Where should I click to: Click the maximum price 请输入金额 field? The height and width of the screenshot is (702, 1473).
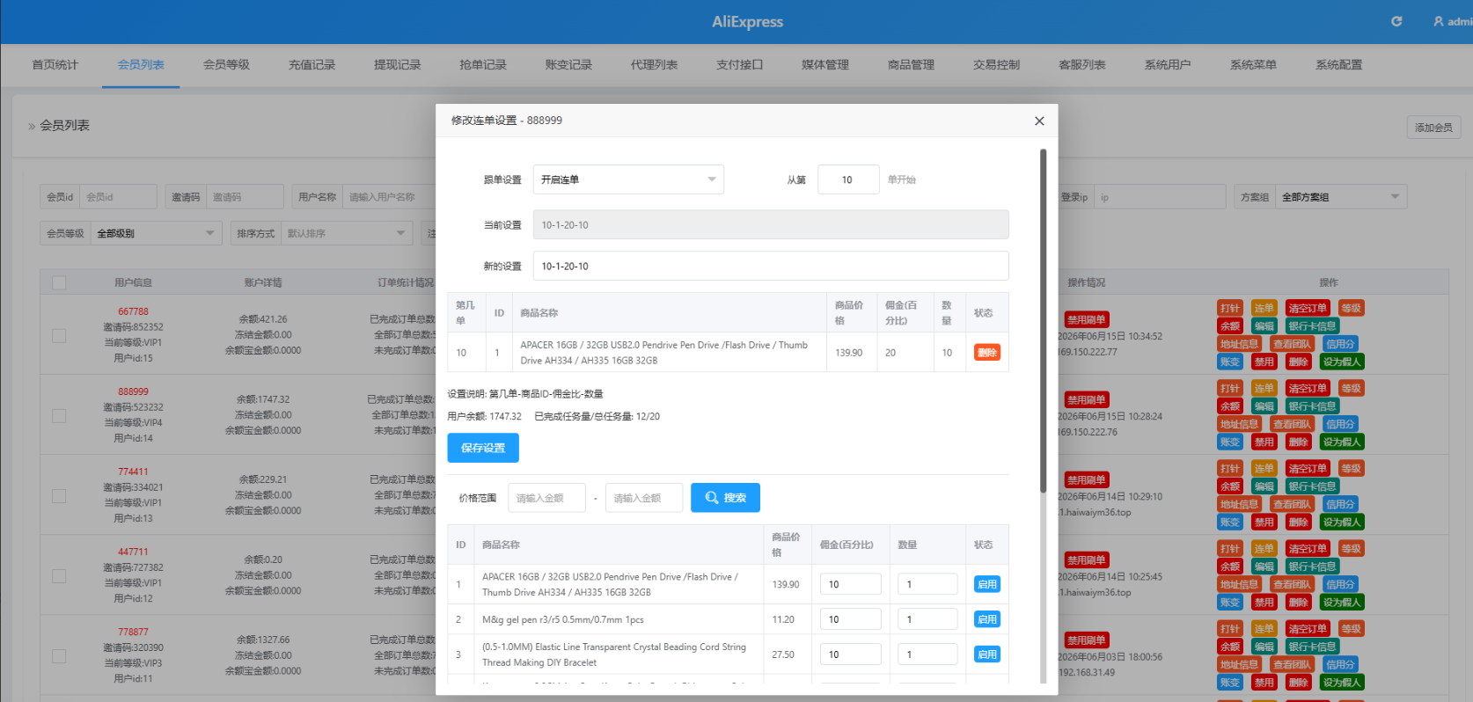point(644,498)
